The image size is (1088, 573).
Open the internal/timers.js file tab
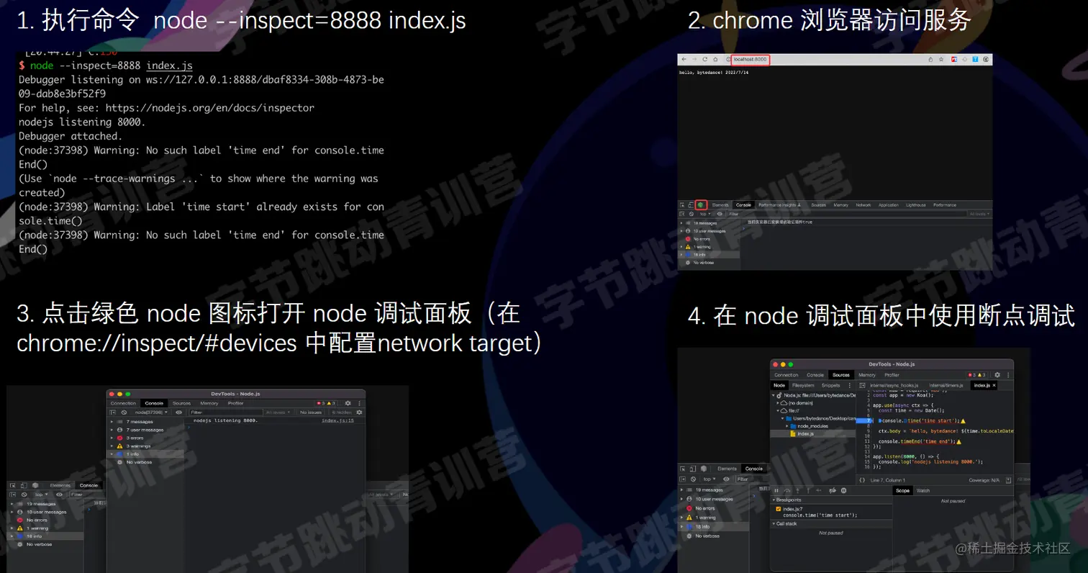[x=946, y=385]
